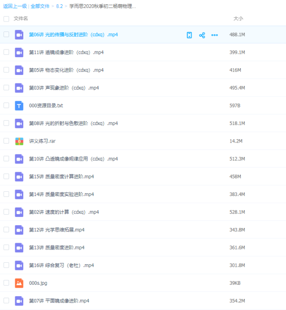Screen dimensions: 286x310
Task: Click 返回上一级 to go back
Action: pos(14,7)
